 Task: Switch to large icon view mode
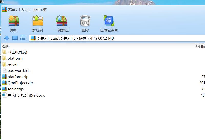tap(15, 38)
